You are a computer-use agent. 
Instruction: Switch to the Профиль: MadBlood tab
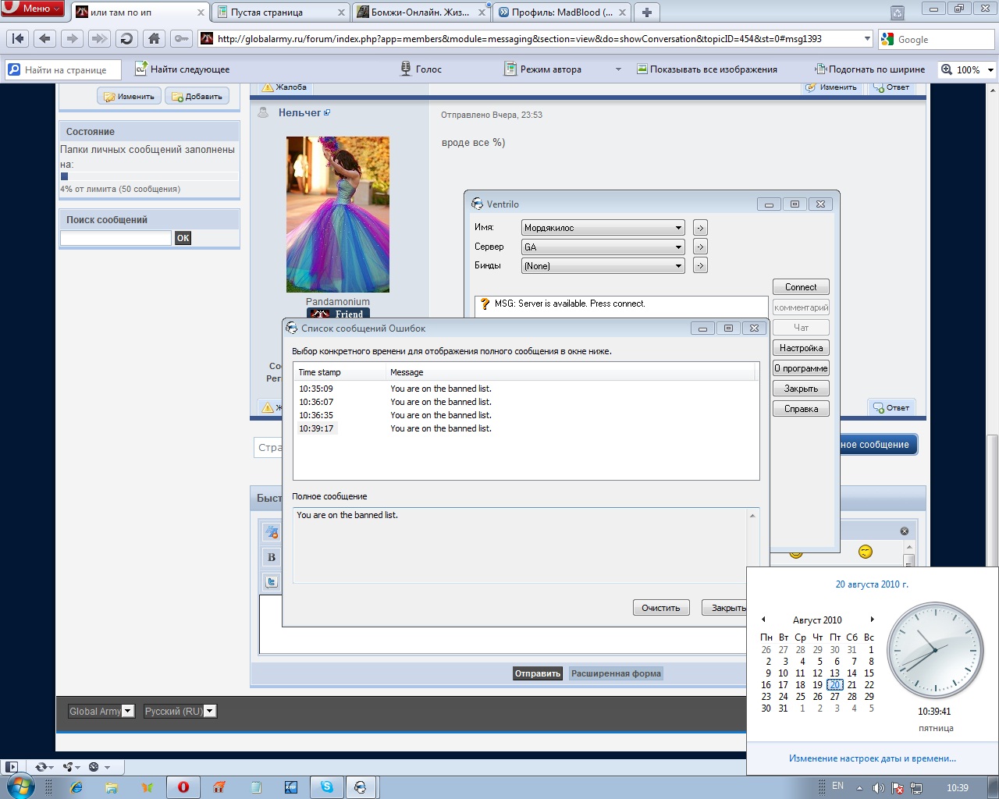point(562,12)
